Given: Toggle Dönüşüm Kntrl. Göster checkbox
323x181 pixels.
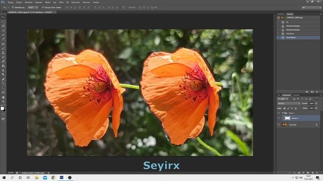Looking at the screenshot, I should (x=43, y=8).
